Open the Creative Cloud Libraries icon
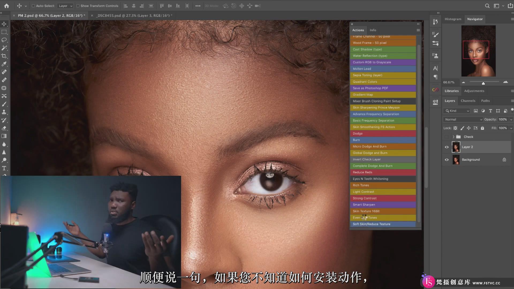The height and width of the screenshot is (289, 514). pyautogui.click(x=436, y=90)
